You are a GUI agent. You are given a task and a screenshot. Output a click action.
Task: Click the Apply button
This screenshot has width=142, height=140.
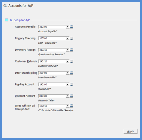tap(131, 131)
